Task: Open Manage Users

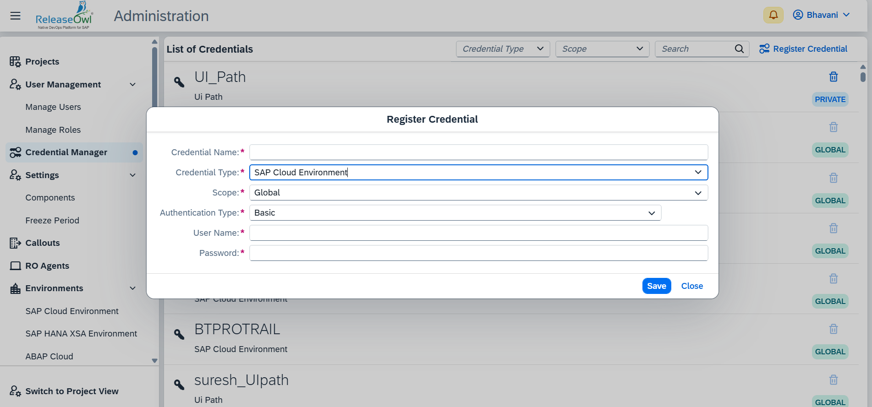Action: pyautogui.click(x=53, y=107)
